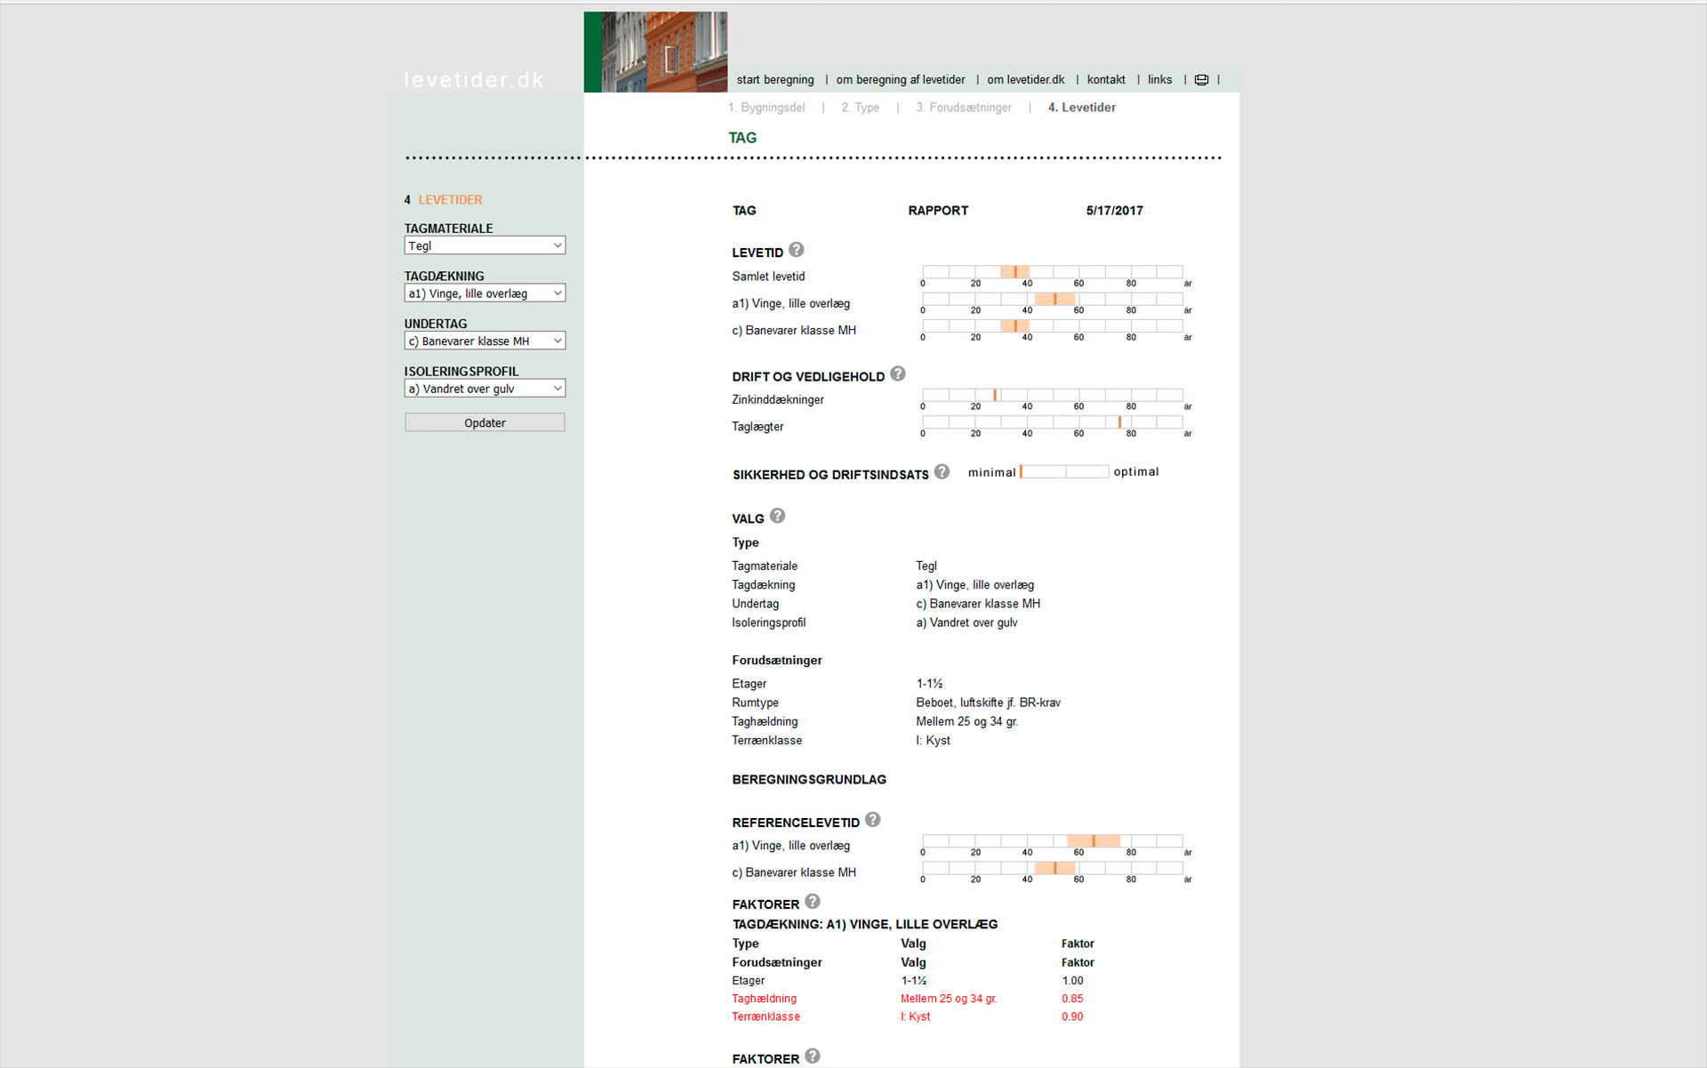Click 'Beboet, luftskifte jf. BR-krav' value
The width and height of the screenshot is (1707, 1068).
tap(989, 703)
